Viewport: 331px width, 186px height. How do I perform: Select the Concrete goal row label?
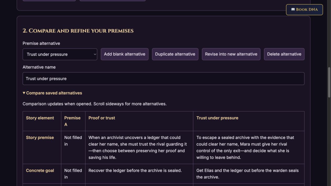pos(42,174)
